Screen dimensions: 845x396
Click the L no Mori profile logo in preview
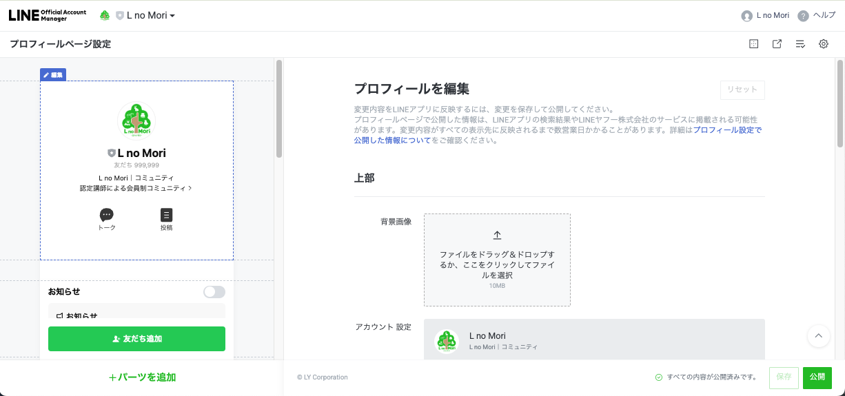(136, 121)
